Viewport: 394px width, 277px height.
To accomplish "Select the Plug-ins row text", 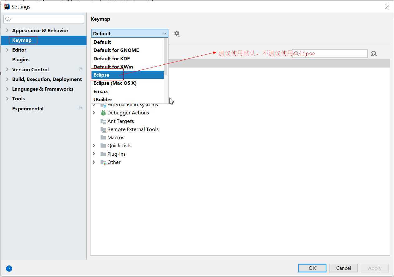I will click(116, 154).
